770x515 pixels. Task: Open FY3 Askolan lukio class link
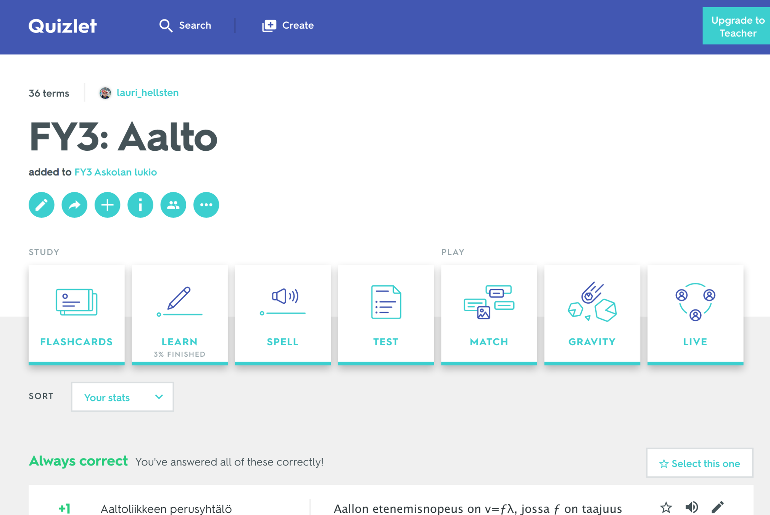(116, 172)
